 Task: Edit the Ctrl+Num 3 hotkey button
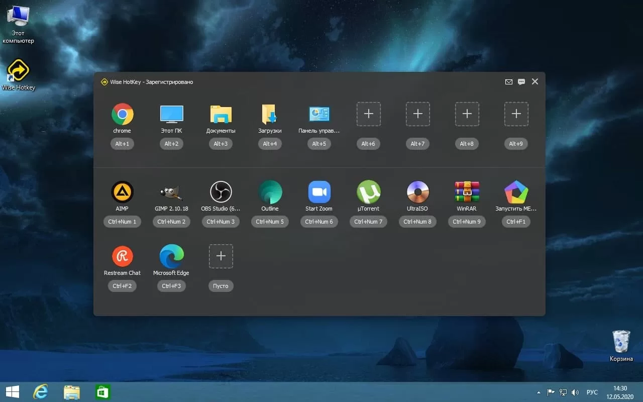[221, 222]
